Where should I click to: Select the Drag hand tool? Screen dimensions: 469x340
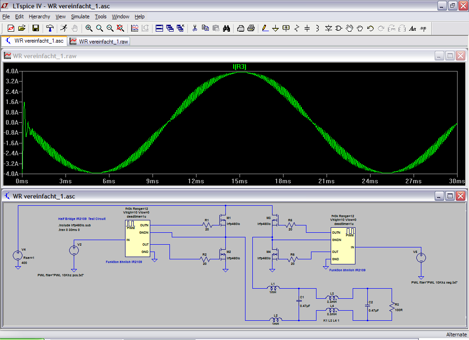(x=360, y=28)
